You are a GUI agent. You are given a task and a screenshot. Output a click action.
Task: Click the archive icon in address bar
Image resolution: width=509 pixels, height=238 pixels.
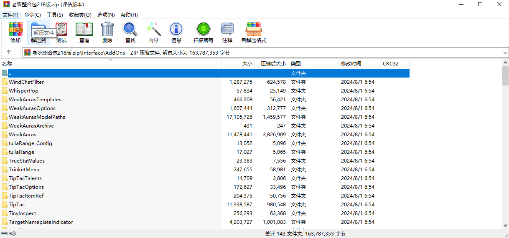coord(27,53)
